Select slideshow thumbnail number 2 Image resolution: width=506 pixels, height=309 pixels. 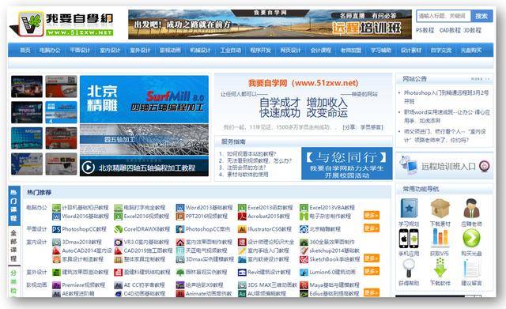(x=62, y=86)
